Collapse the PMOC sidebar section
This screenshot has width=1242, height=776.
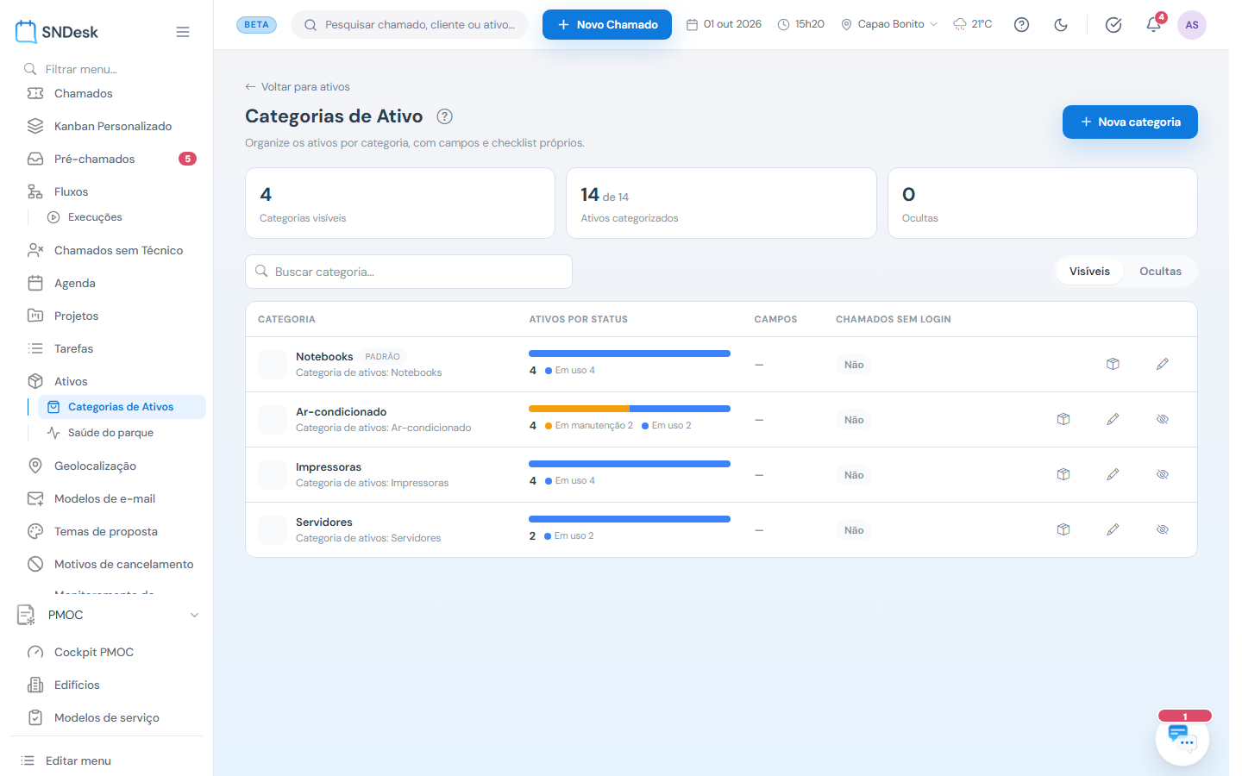coord(109,615)
